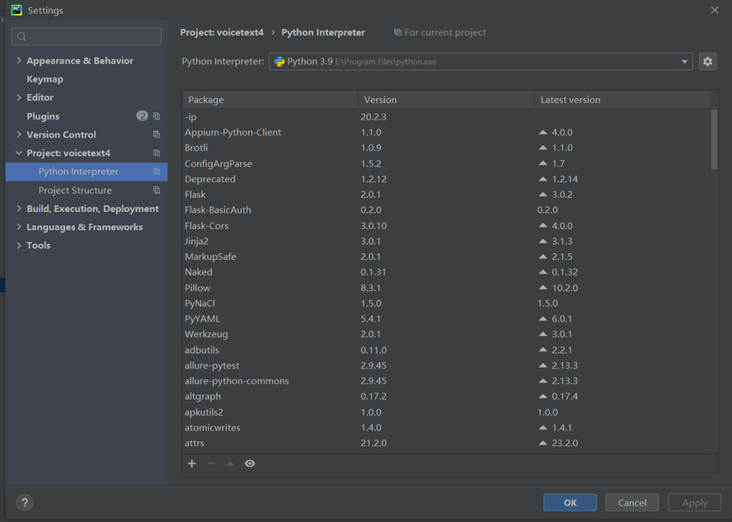Toggle the show early releases eye icon
Image resolution: width=732 pixels, height=522 pixels.
[249, 463]
